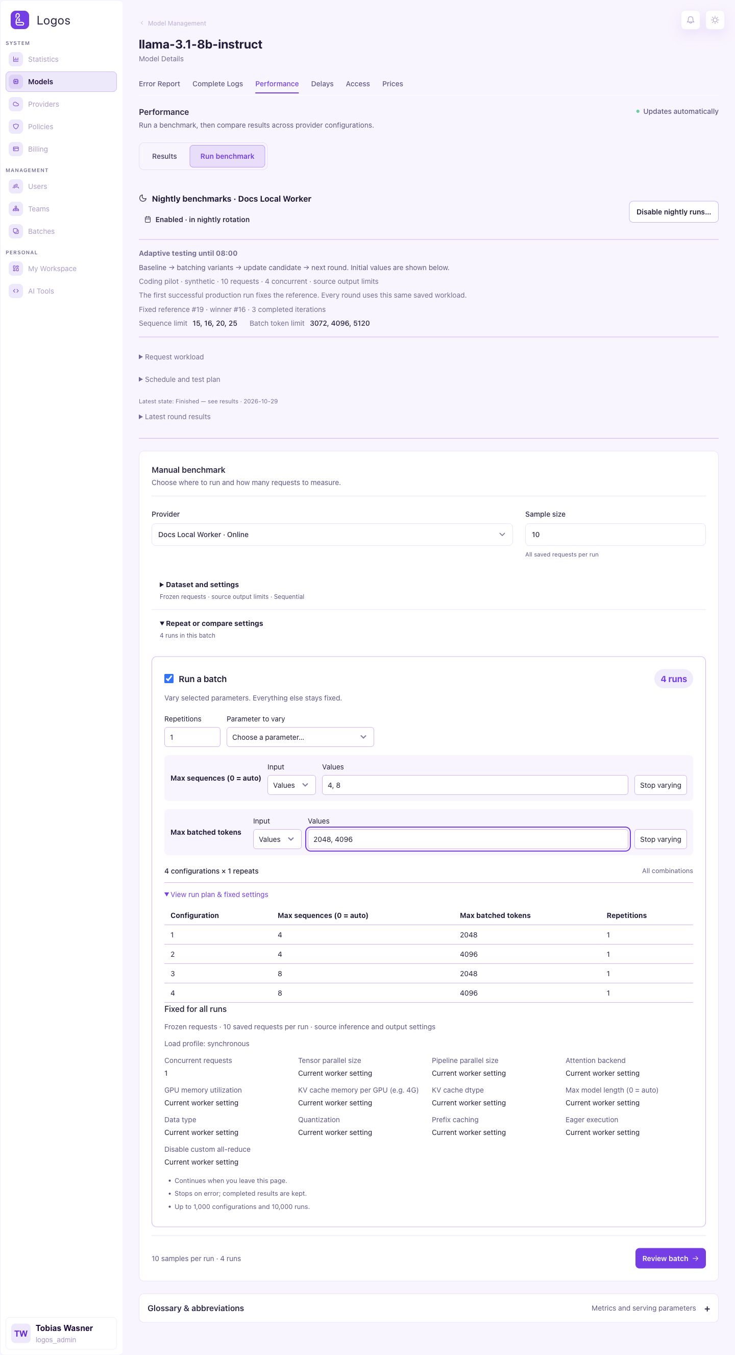Expand Dataset and settings
Image resolution: width=735 pixels, height=1355 pixels.
coord(199,585)
